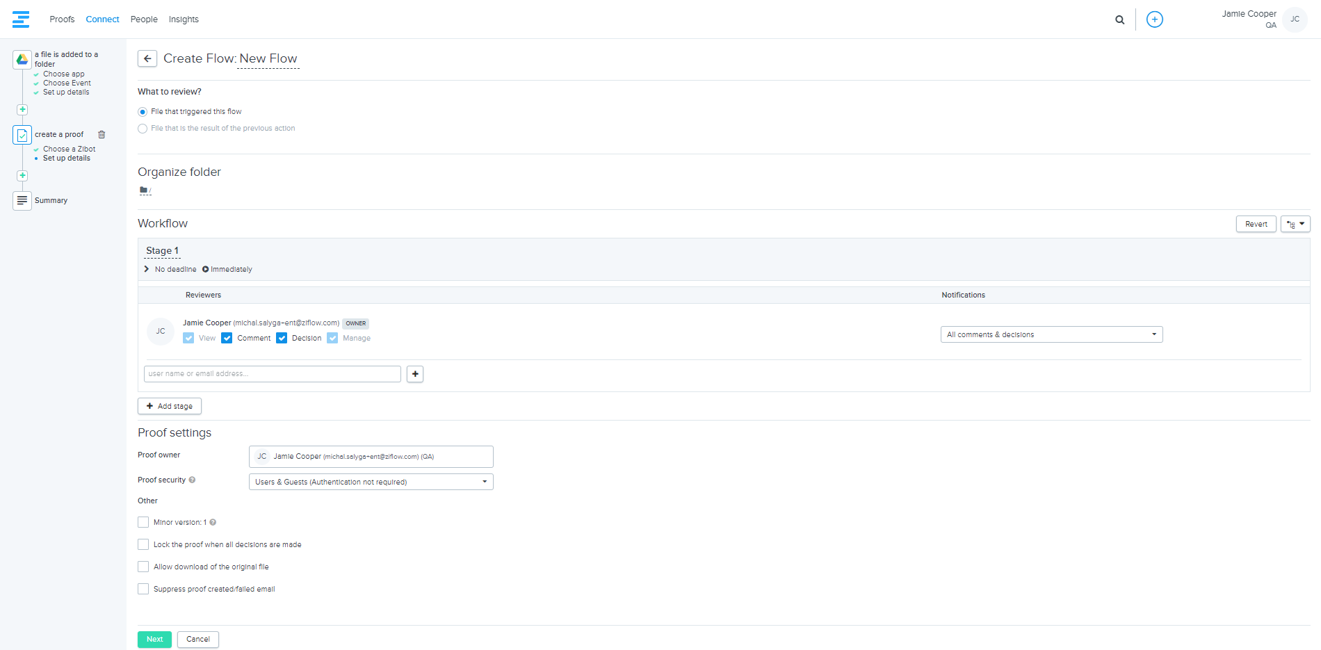This screenshot has height=650, width=1321.
Task: Delete the create a proof step
Action: pos(102,135)
